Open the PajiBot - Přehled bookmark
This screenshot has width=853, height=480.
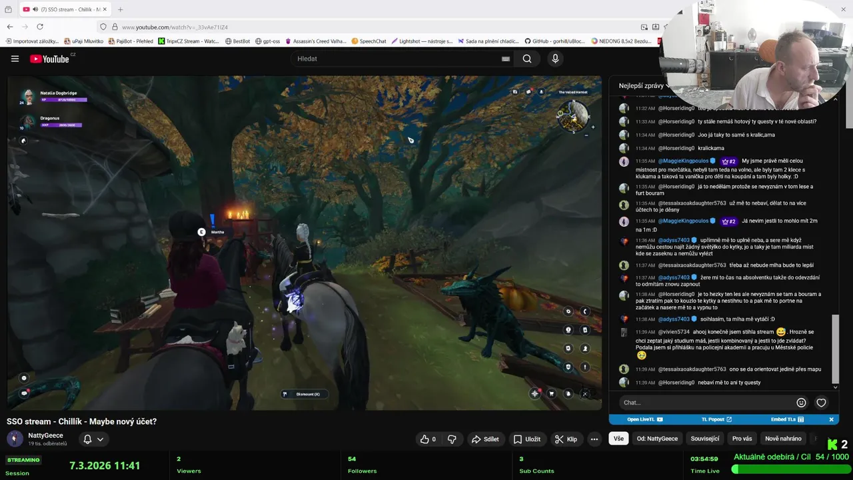pos(131,41)
